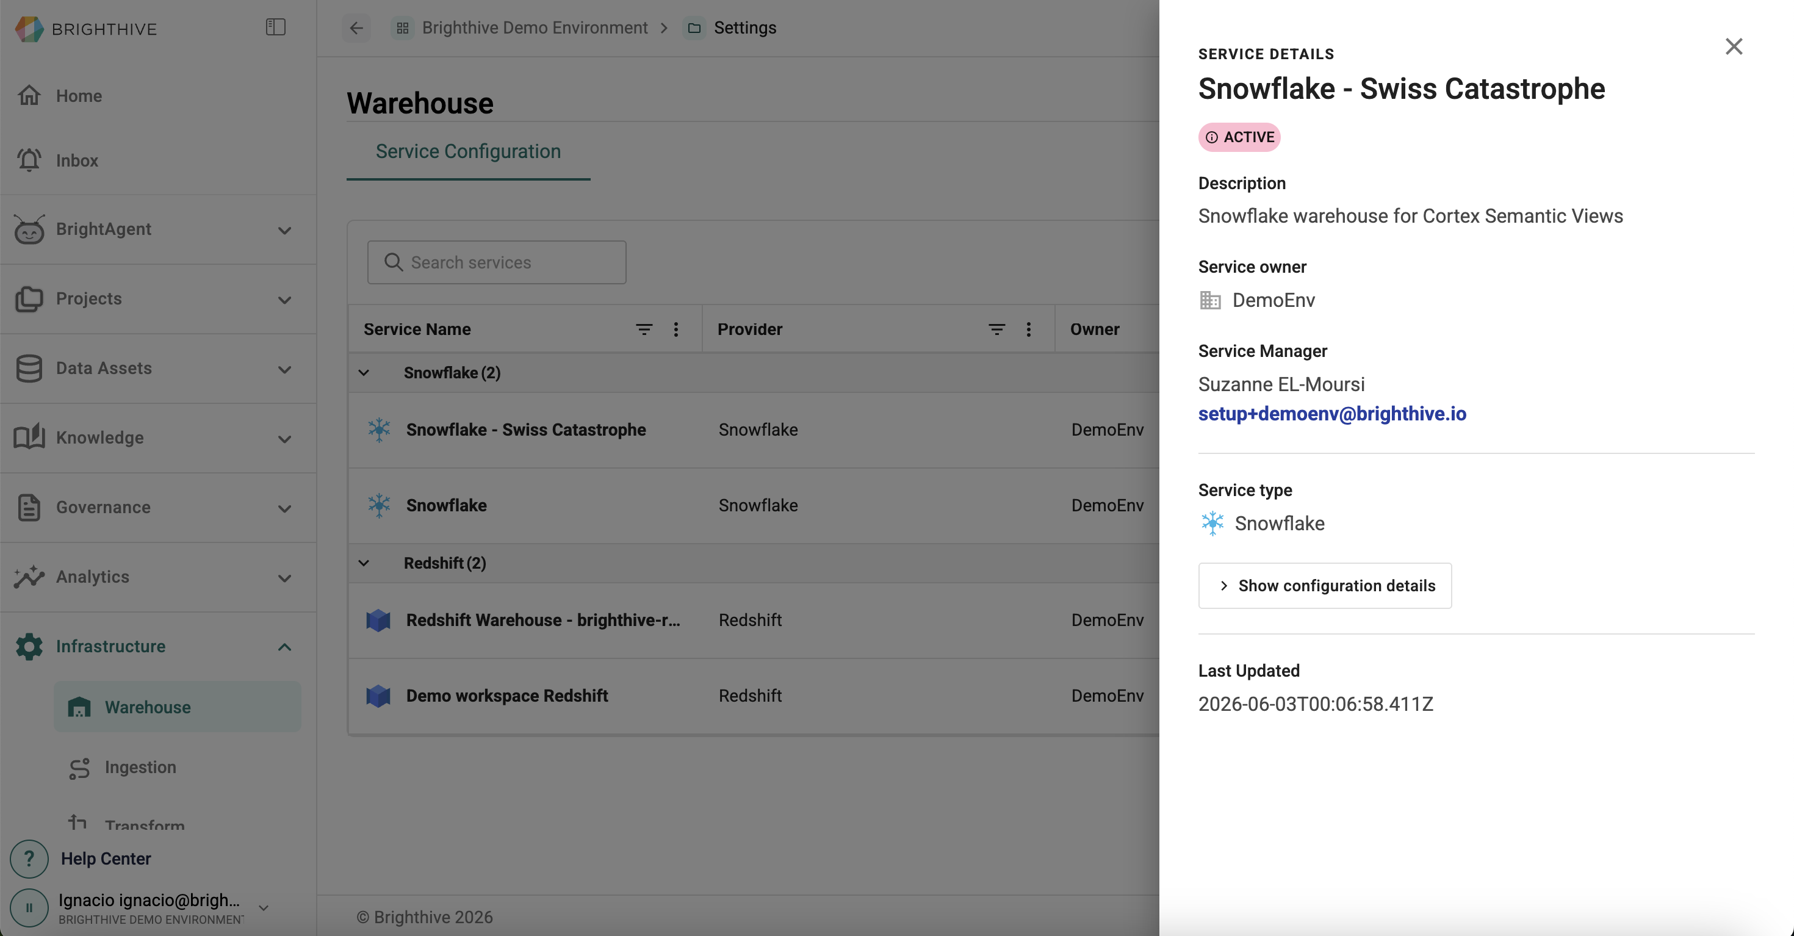The height and width of the screenshot is (936, 1794).
Task: Open the Demo workspace Redshift row
Action: pos(754,696)
